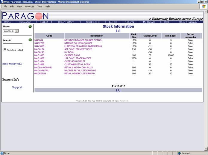Toggle the Anywhere in text checkbox
The height and width of the screenshot is (155, 208).
[5, 49]
